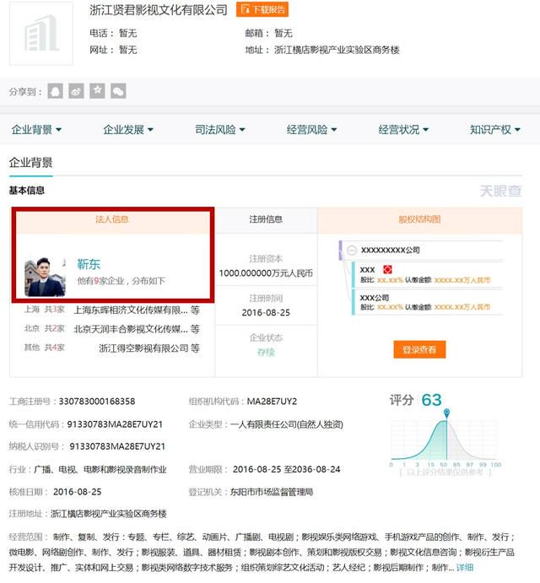Switch to the 股权结构图 tab header
Viewport: 540px width, 583px height.
click(419, 219)
